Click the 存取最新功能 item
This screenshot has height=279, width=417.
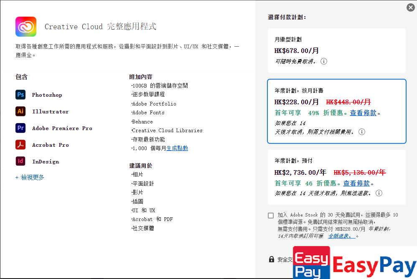pos(148,139)
